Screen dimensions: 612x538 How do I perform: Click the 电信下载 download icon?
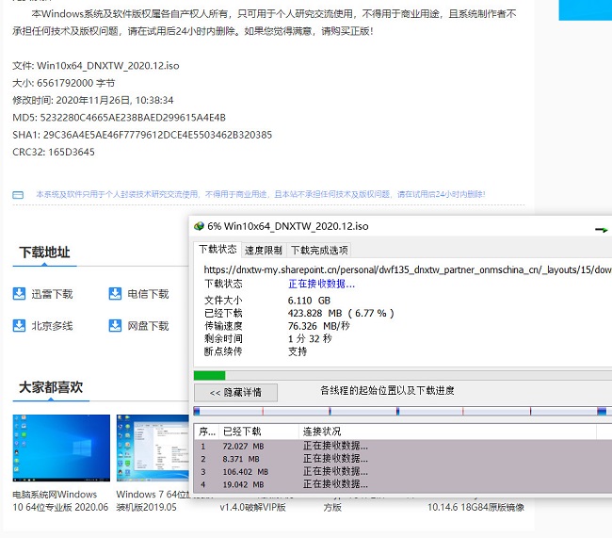115,293
